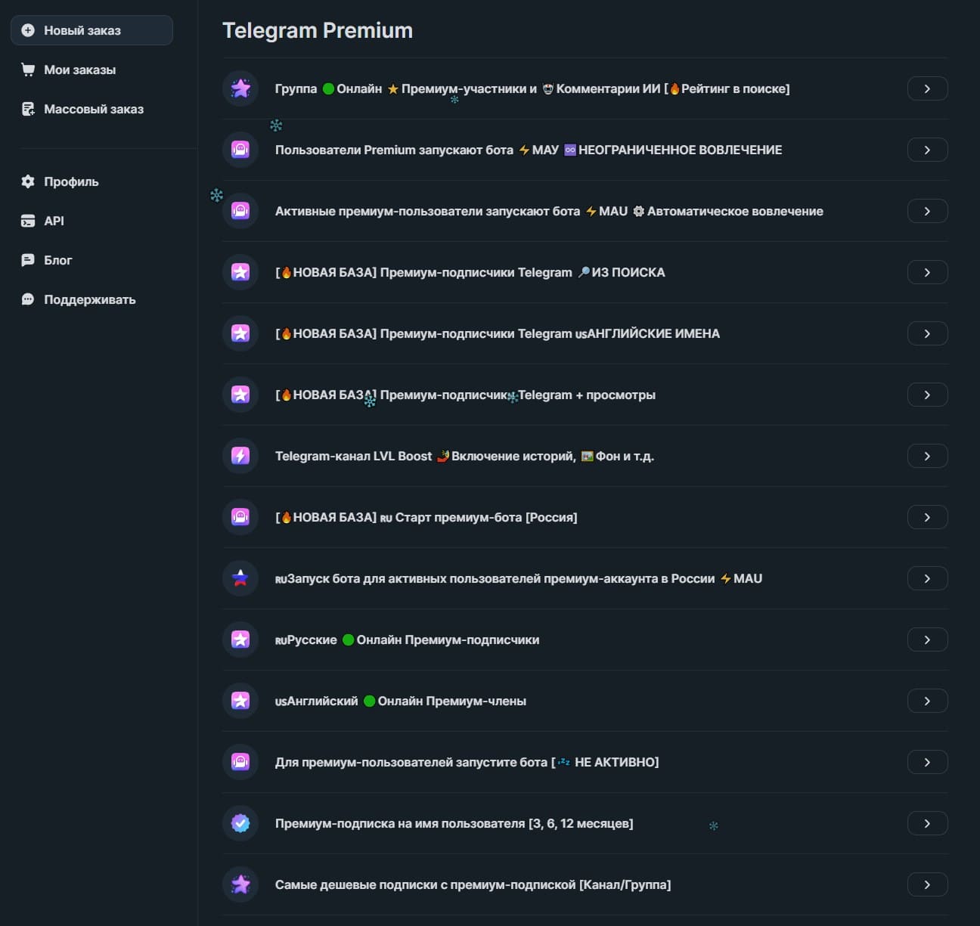Select the lightning bolt icon for Telegram-канал LVL Boost
Image resolution: width=980 pixels, height=926 pixels.
(x=240, y=456)
